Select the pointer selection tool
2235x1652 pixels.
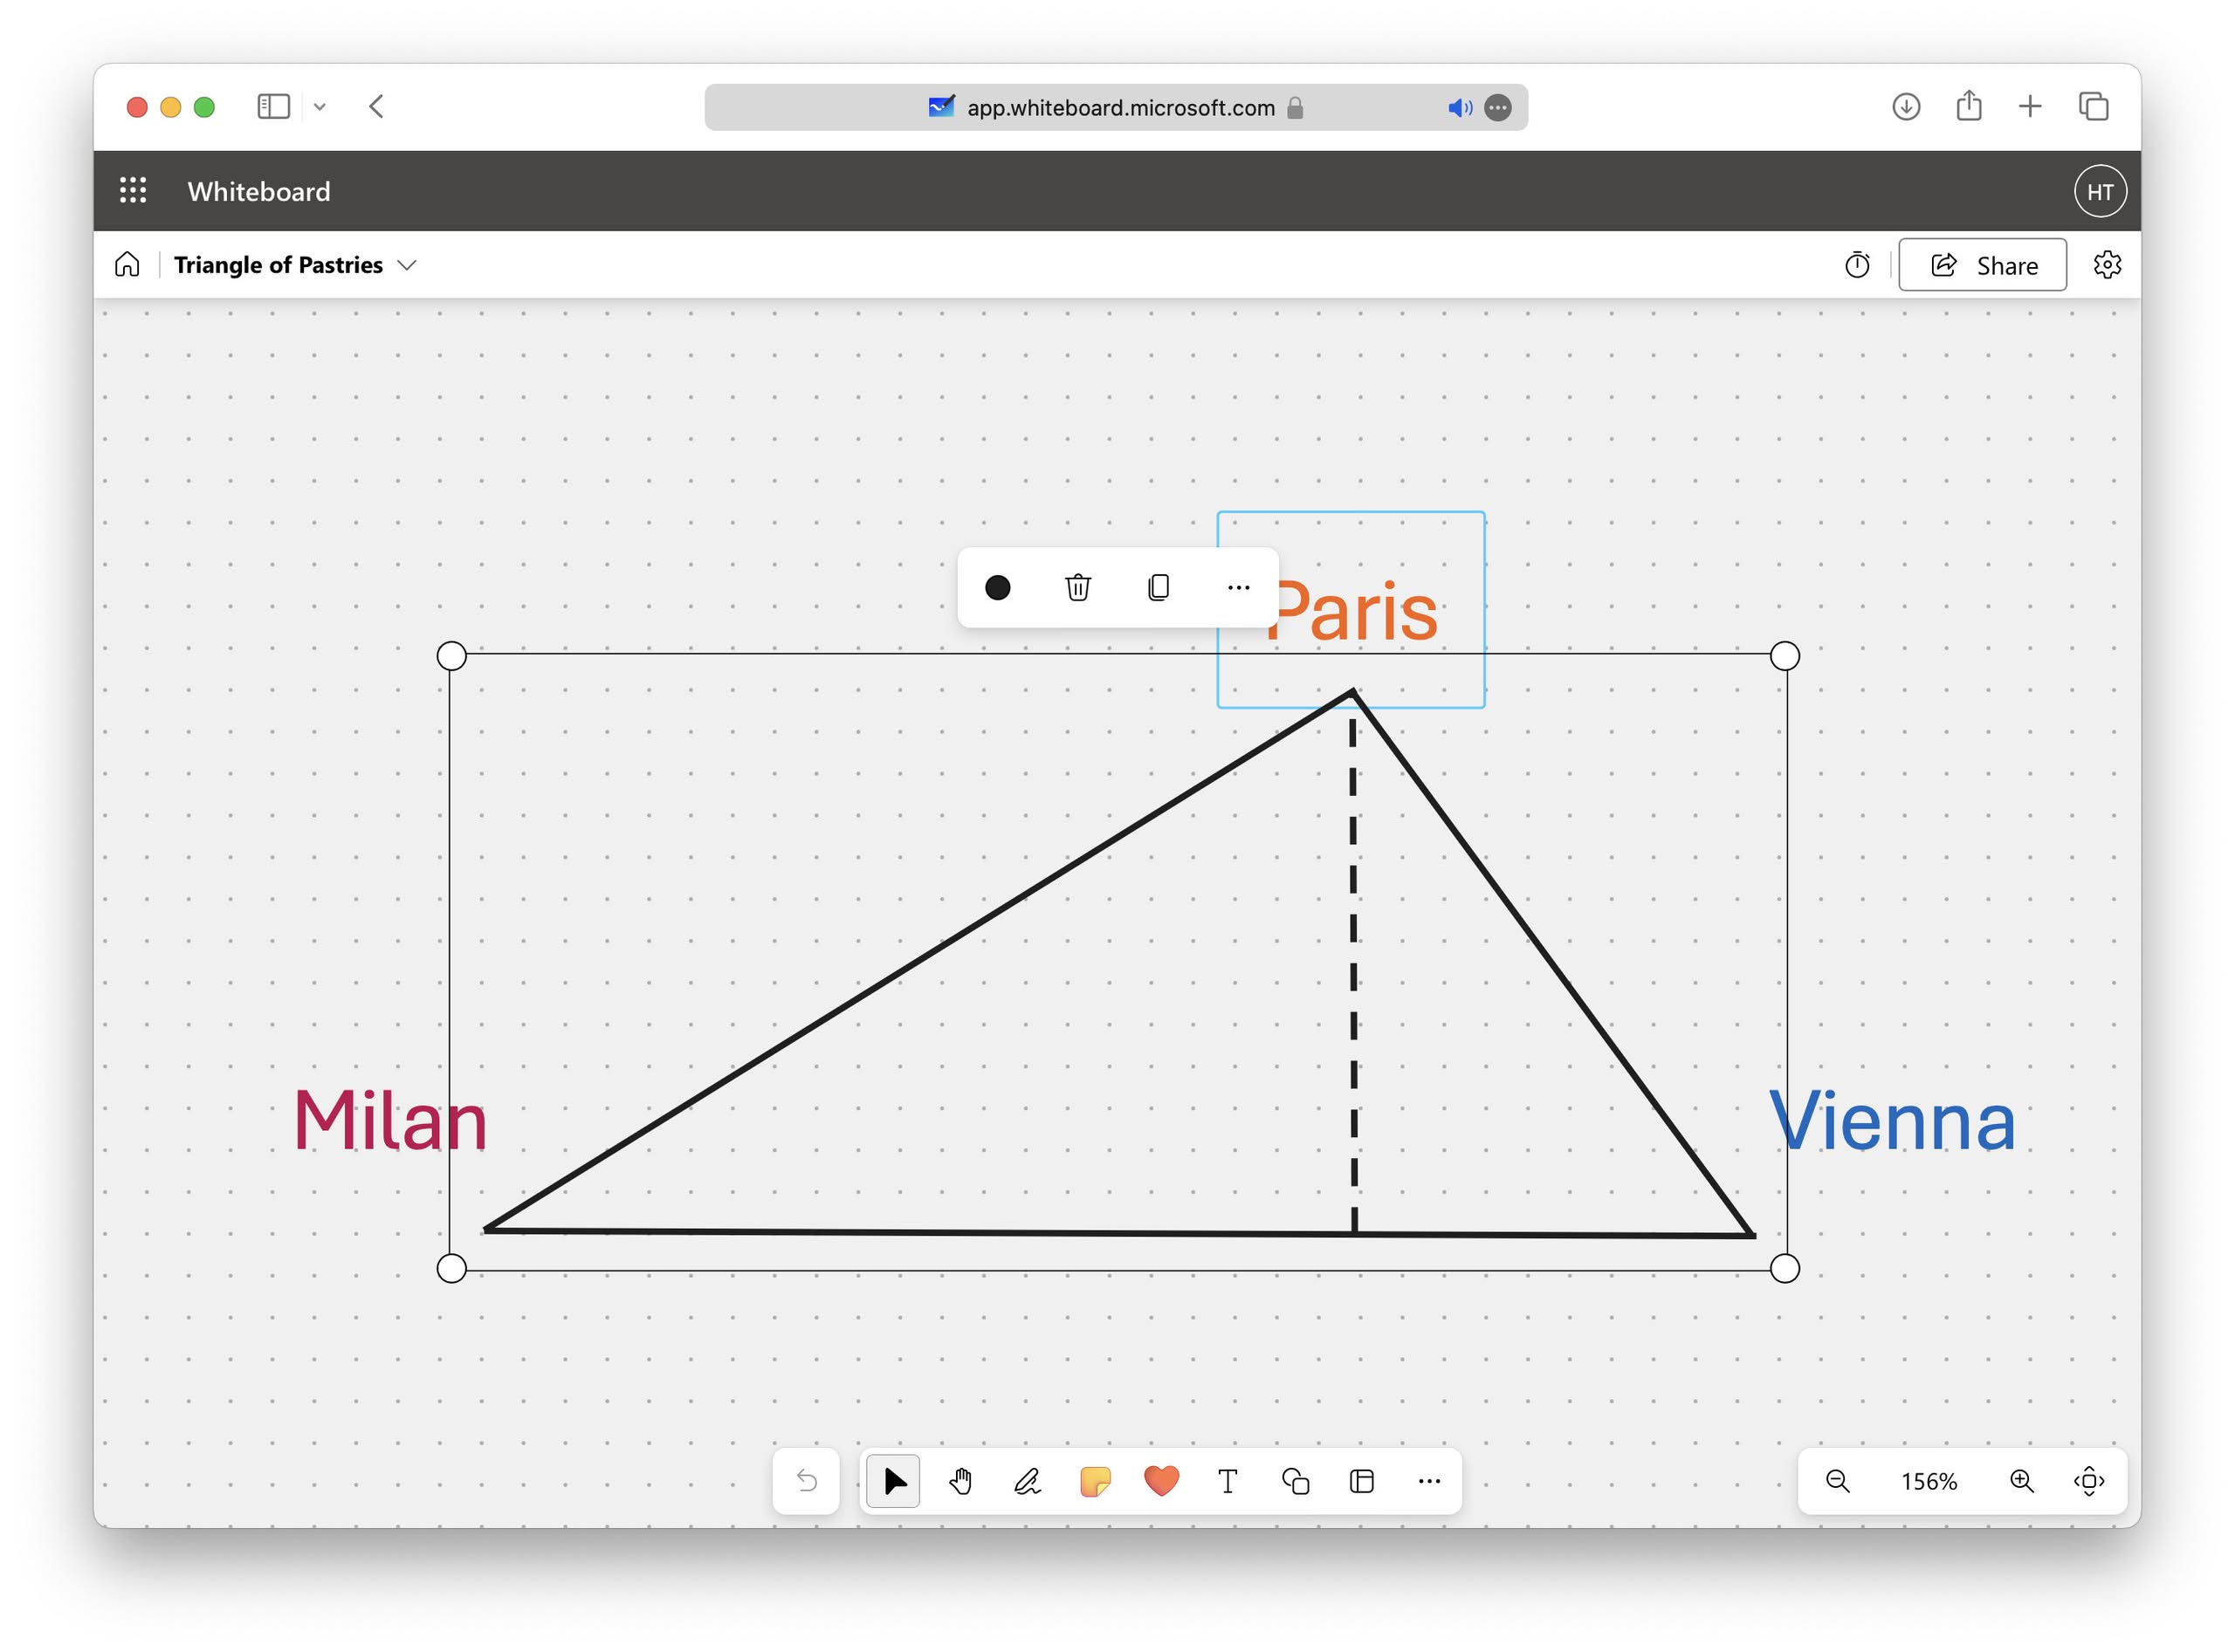click(x=893, y=1481)
